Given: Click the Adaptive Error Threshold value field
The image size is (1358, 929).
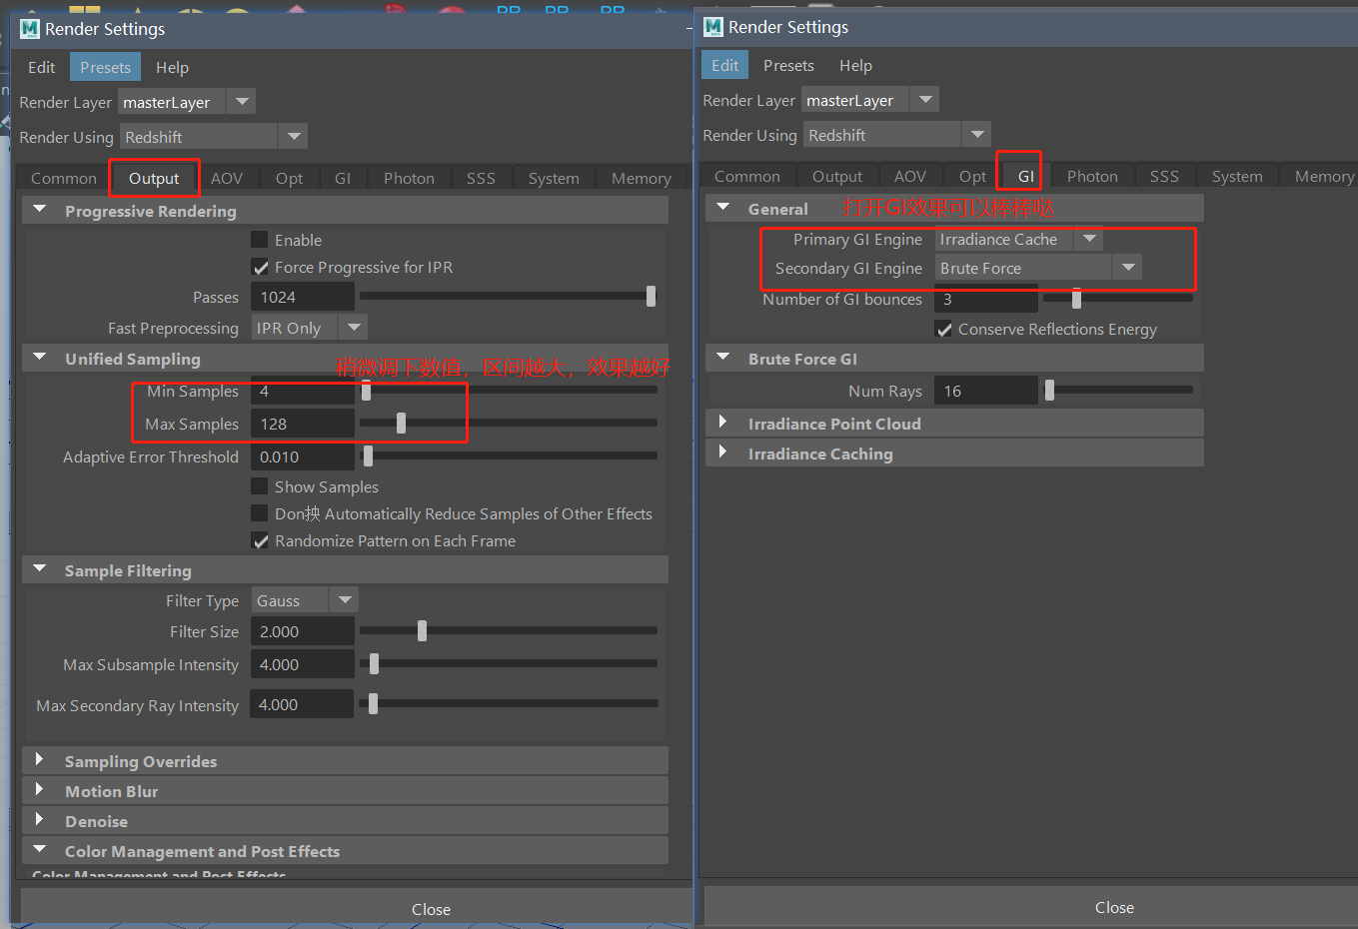Looking at the screenshot, I should (303, 457).
